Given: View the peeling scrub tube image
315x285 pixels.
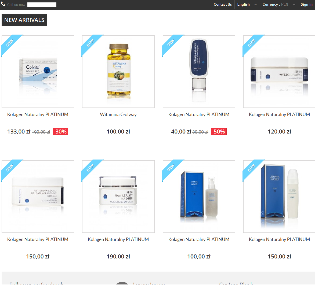Looking at the screenshot, I should [x=199, y=72].
